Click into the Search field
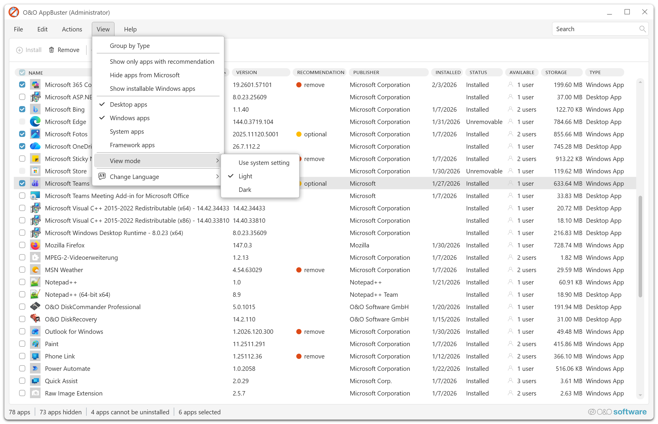The width and height of the screenshot is (658, 424). (594, 29)
